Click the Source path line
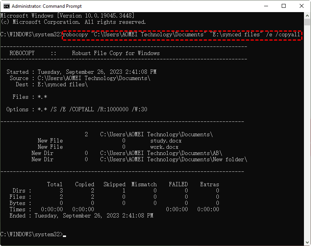This screenshot has height=246, width=311. (94, 78)
